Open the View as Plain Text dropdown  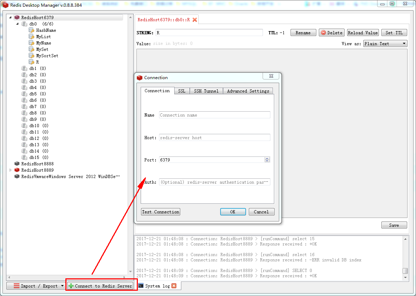point(385,43)
